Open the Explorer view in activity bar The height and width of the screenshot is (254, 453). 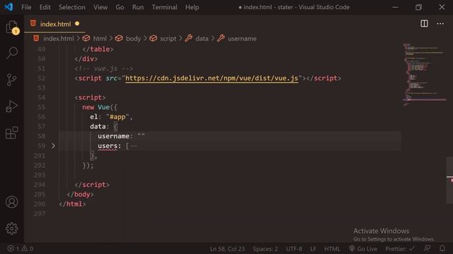coord(12,28)
